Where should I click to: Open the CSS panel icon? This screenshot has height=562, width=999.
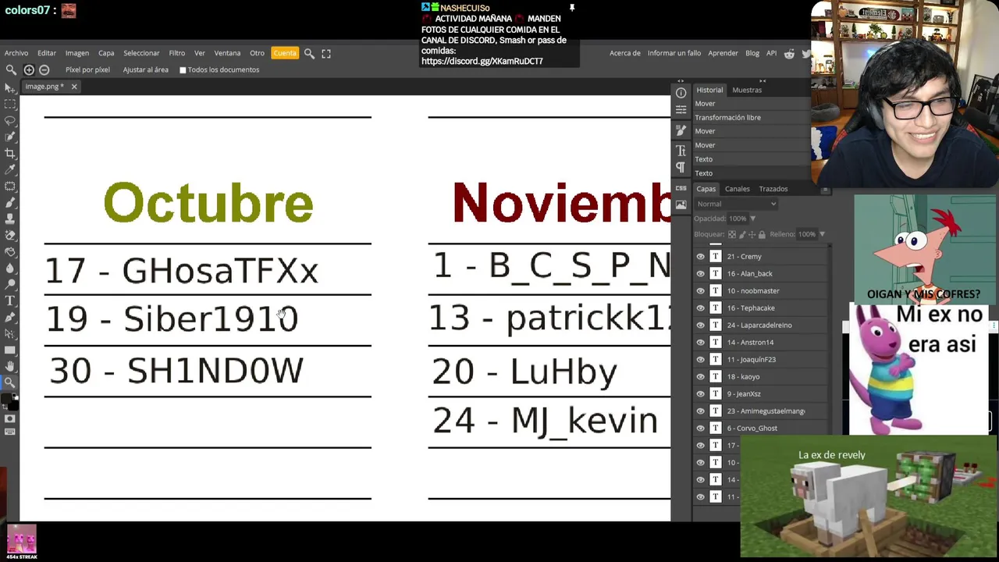[x=681, y=188]
